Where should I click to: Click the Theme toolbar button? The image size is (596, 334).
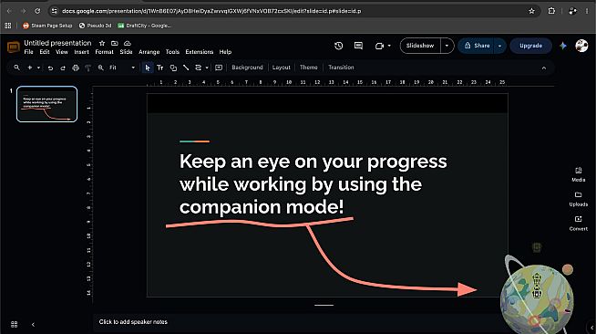click(308, 68)
